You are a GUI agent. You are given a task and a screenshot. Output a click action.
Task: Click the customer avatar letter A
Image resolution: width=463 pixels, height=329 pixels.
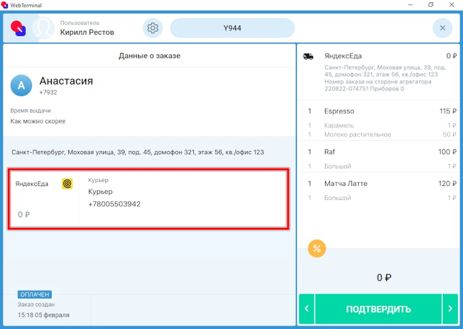coord(21,86)
